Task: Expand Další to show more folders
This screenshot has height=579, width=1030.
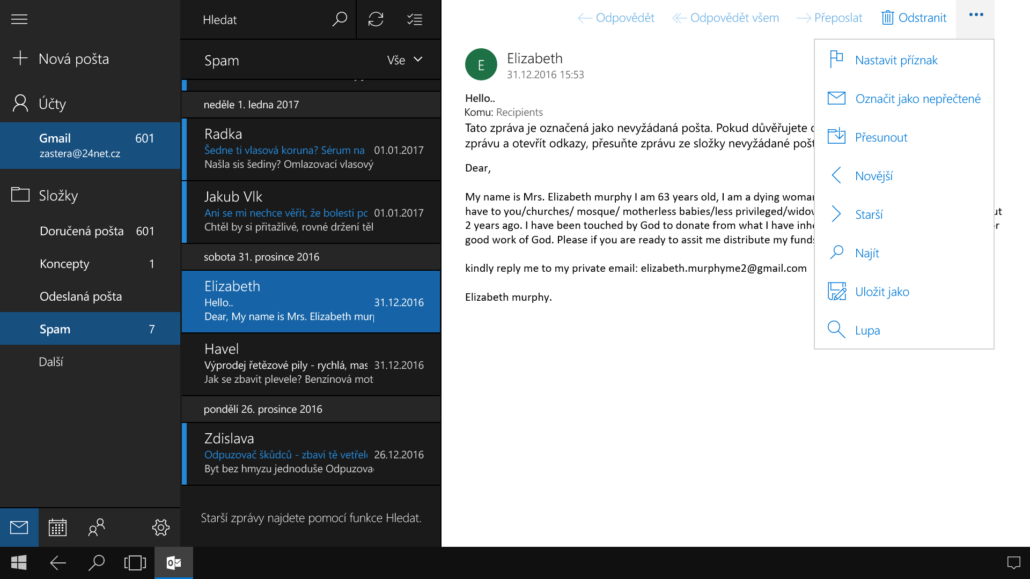Action: click(x=51, y=362)
